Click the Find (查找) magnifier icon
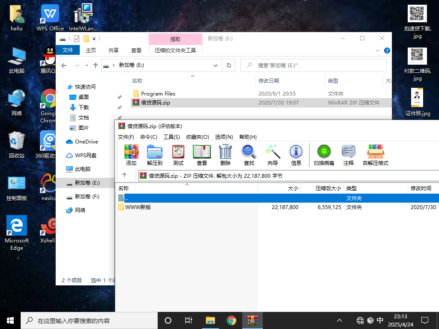Viewport: 439px width, 329px height. 249,155
